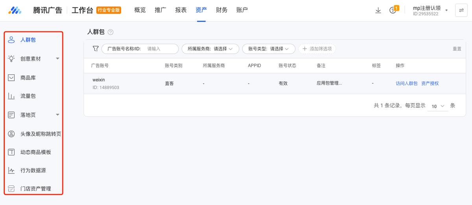Viewport: 472px width, 205px height.
Task: Click the filter funnel icon
Action: tap(96, 49)
